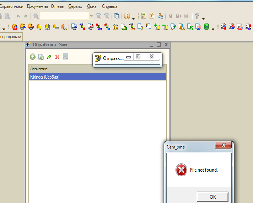Click the document with green plus coins icon
The height and width of the screenshot is (203, 253).
click(x=157, y=27)
